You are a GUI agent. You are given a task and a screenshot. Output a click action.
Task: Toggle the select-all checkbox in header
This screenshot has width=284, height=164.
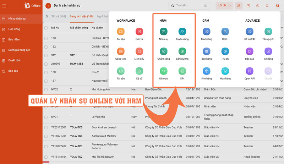click(x=46, y=28)
